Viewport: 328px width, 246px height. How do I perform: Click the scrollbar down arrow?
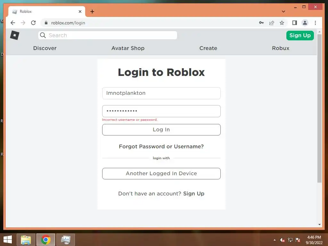pyautogui.click(x=319, y=225)
